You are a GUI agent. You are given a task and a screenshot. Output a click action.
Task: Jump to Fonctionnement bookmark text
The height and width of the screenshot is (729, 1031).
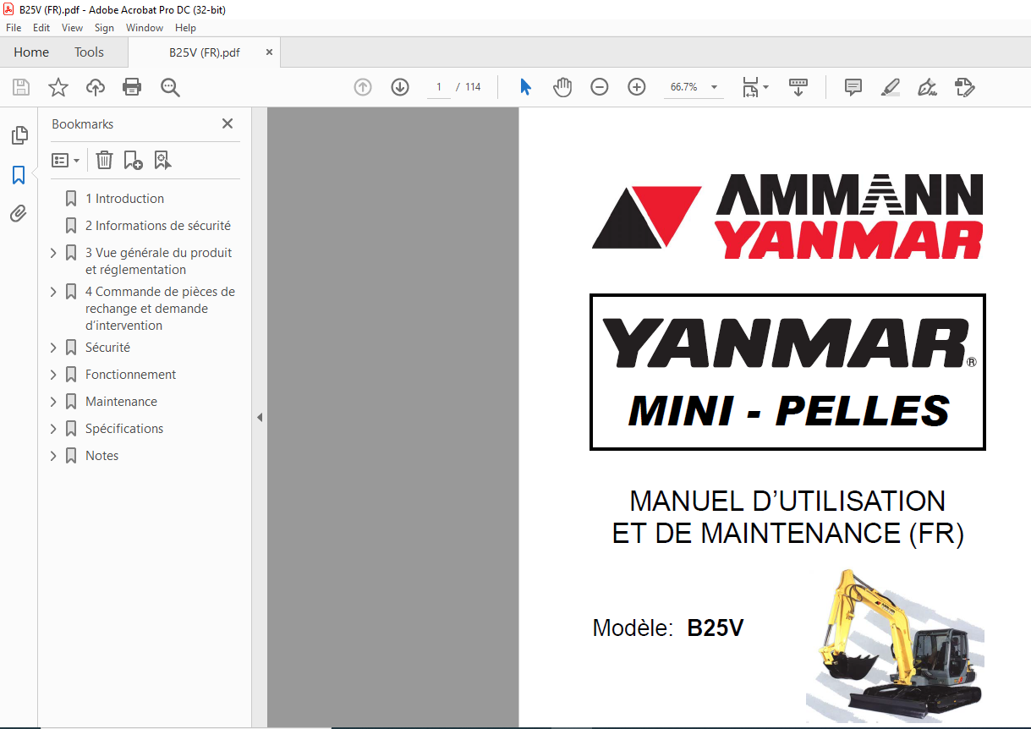(x=131, y=375)
